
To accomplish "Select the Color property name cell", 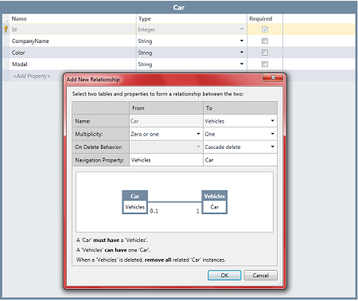I will click(x=72, y=53).
